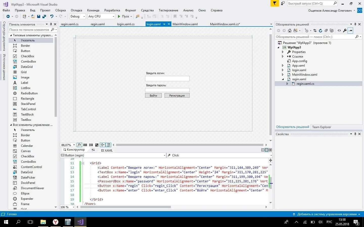Click the Find in Files toolbar icon
Viewport: 364px width, 227px height.
pyautogui.click(x=138, y=16)
